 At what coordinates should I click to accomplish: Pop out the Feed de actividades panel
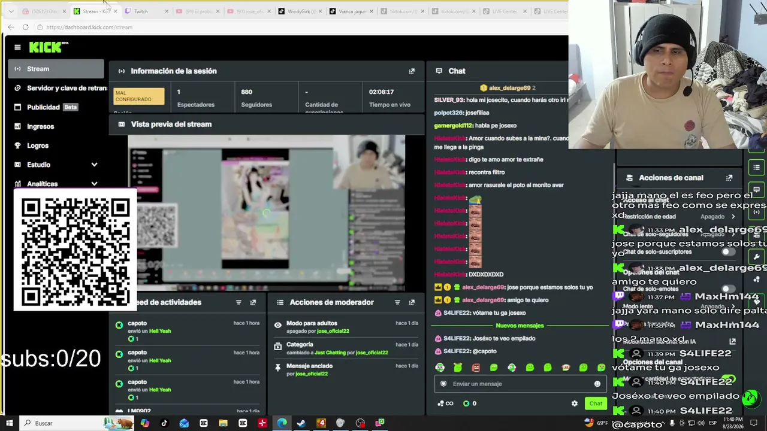point(253,302)
